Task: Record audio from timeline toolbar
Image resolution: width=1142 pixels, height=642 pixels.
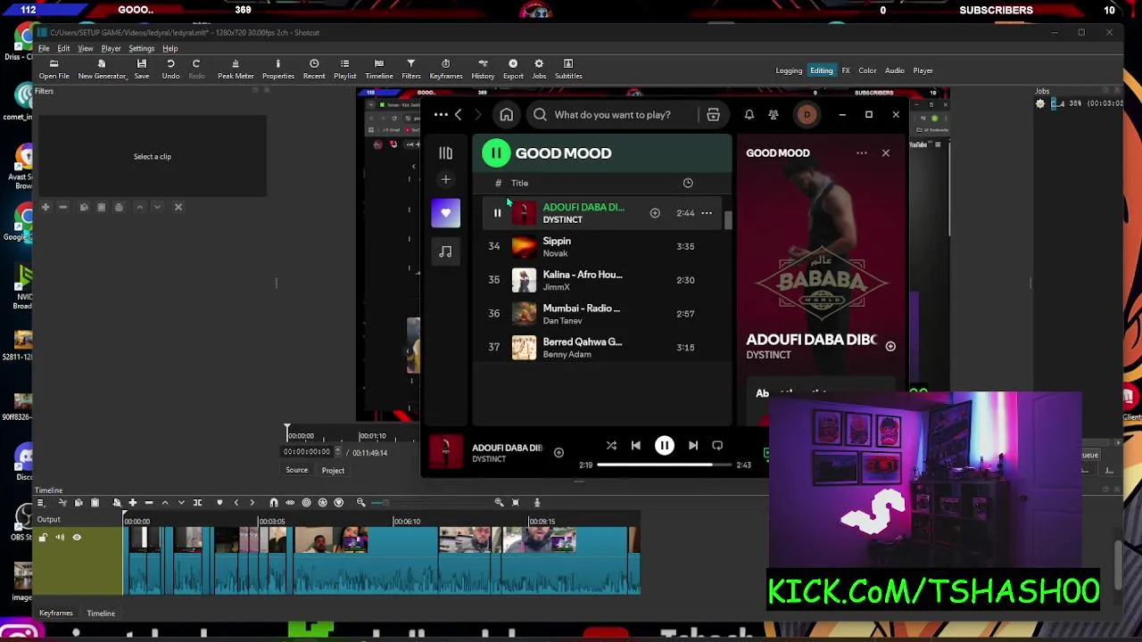Action: pyautogui.click(x=537, y=503)
